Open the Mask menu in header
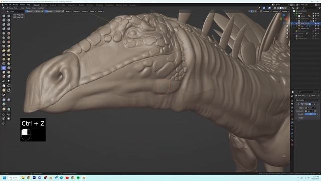The width and height of the screenshot is (321, 181). (x=34, y=8)
